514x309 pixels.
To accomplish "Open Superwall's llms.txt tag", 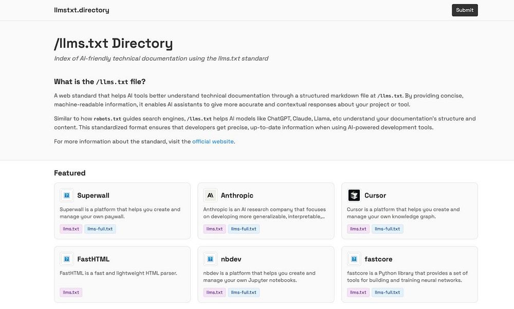I will coord(71,229).
